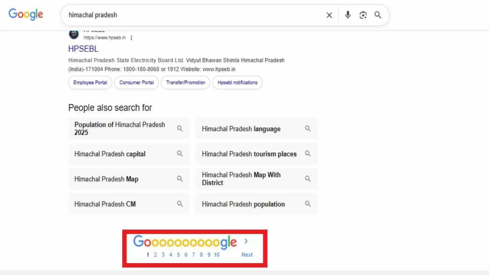Click the Next page link
489x275 pixels.
pos(247,255)
